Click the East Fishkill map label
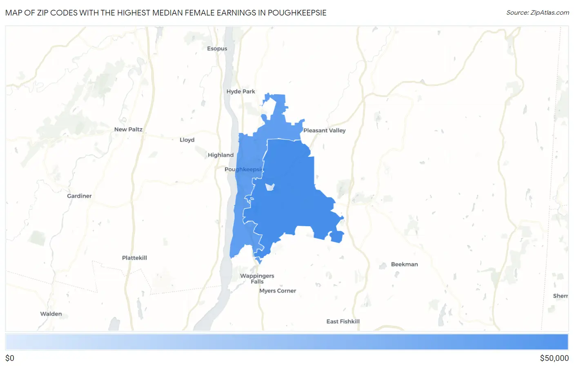The image size is (574, 367). [x=343, y=321]
